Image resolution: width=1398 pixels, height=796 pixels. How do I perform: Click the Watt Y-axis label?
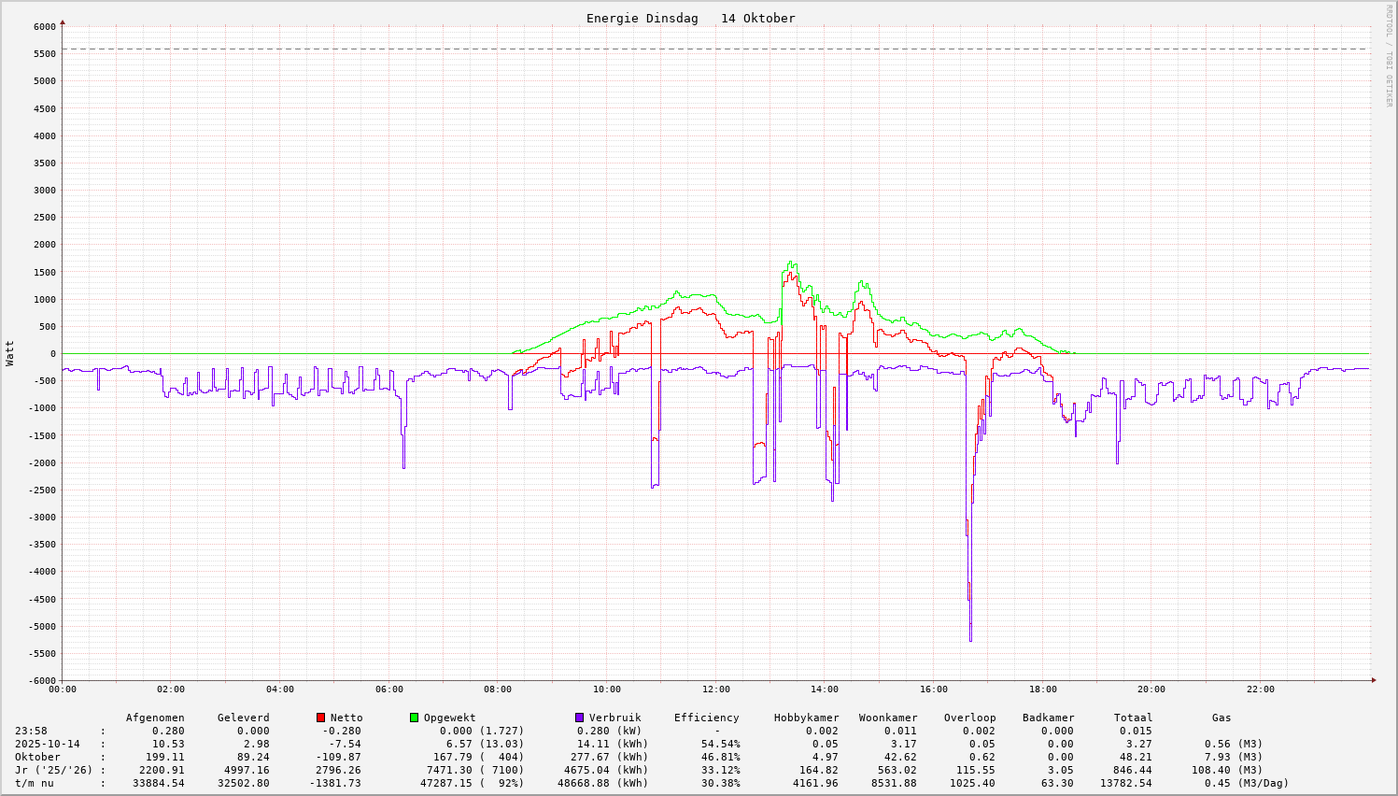[10, 353]
